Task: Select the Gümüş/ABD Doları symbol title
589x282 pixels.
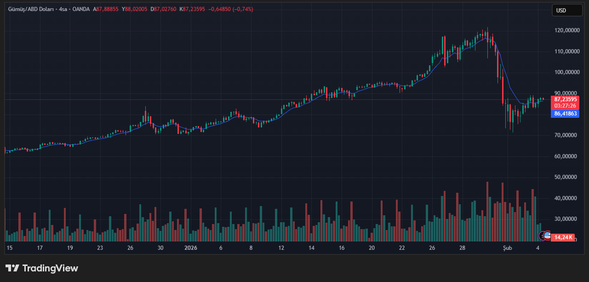Action: pos(30,9)
